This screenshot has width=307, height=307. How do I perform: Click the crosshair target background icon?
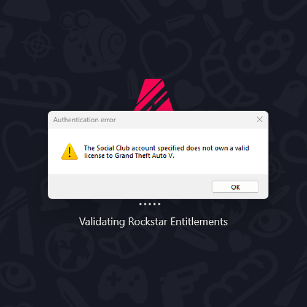37,45
